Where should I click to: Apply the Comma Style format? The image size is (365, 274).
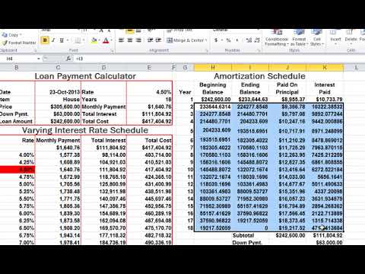(x=237, y=40)
